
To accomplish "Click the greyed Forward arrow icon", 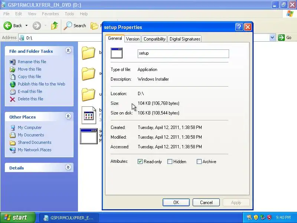I will (x=37, y=26).
